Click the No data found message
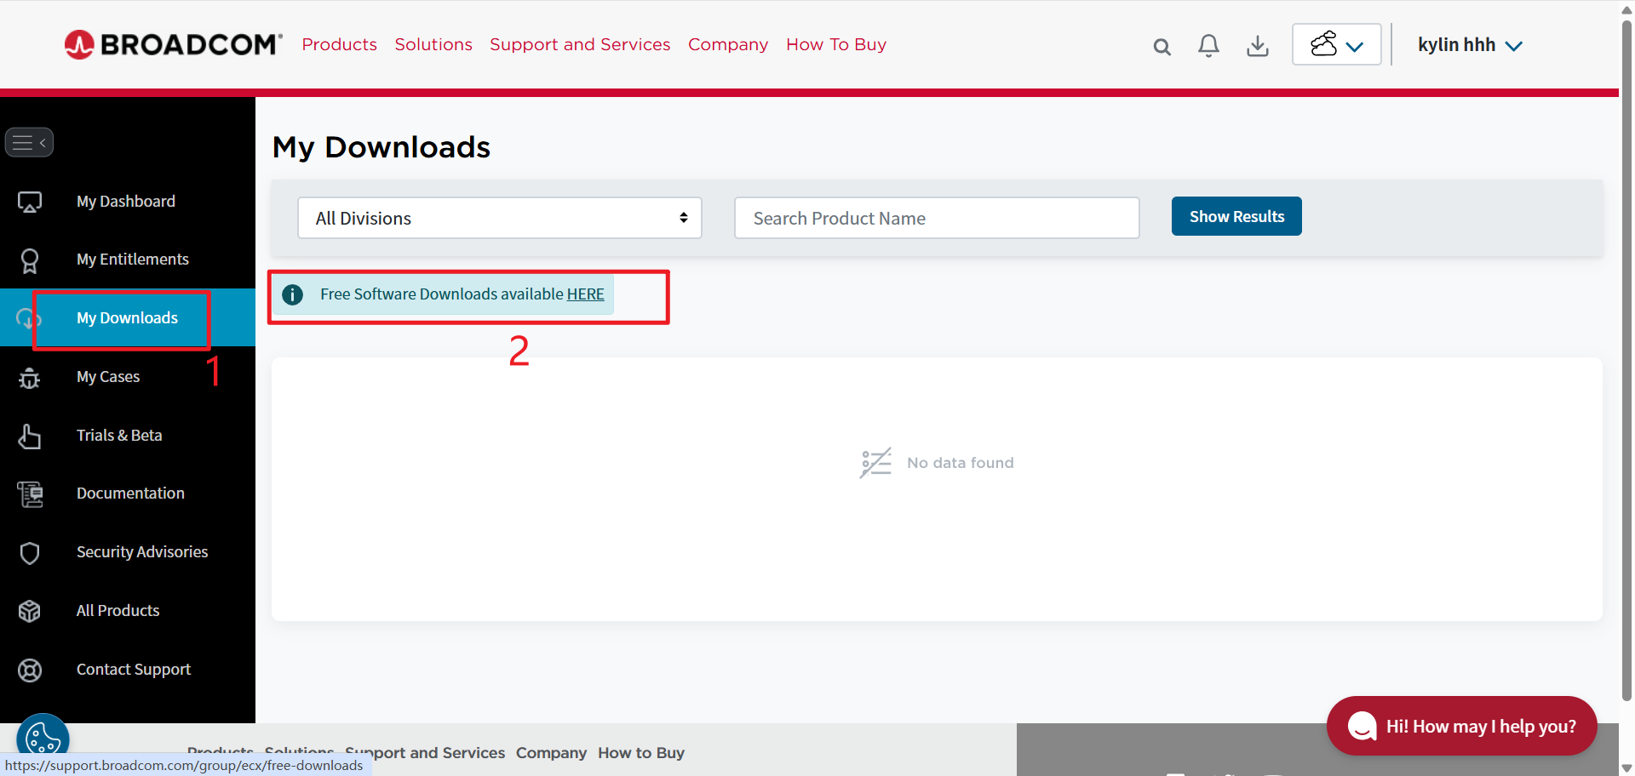The height and width of the screenshot is (776, 1635). tap(937, 463)
